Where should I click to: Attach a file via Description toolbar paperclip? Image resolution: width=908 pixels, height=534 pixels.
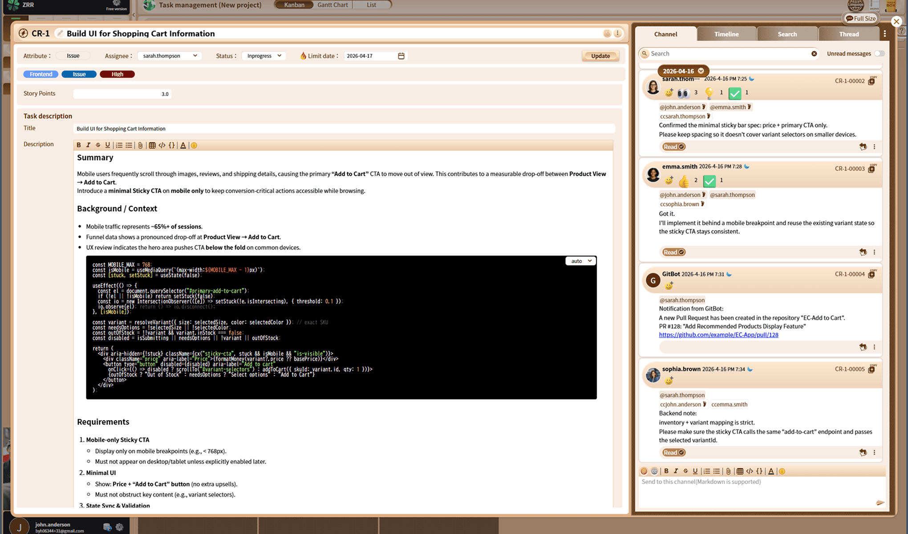tap(140, 145)
